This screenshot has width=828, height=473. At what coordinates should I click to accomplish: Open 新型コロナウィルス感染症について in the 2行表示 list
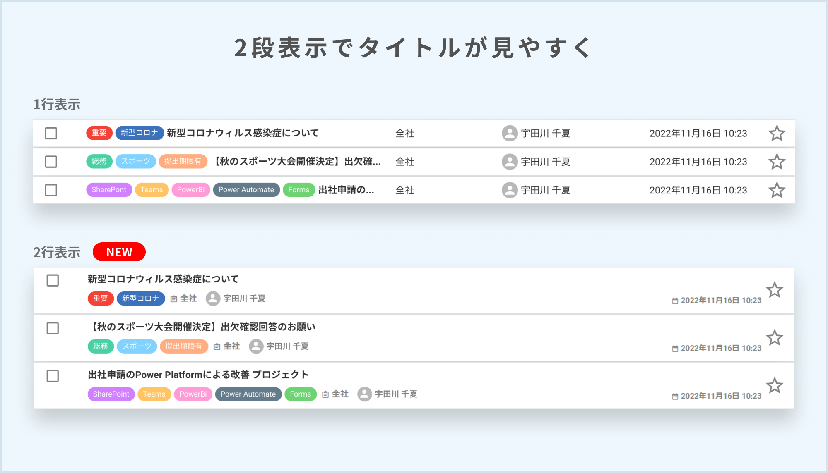[x=163, y=279]
